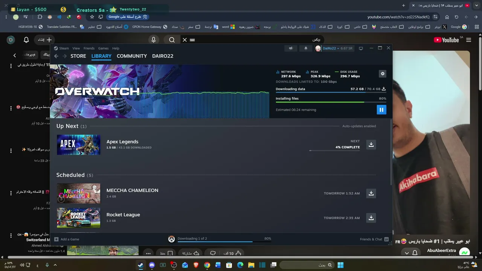Bookmark this page with the star
482x271 pixels.
pyautogui.click(x=92, y=17)
